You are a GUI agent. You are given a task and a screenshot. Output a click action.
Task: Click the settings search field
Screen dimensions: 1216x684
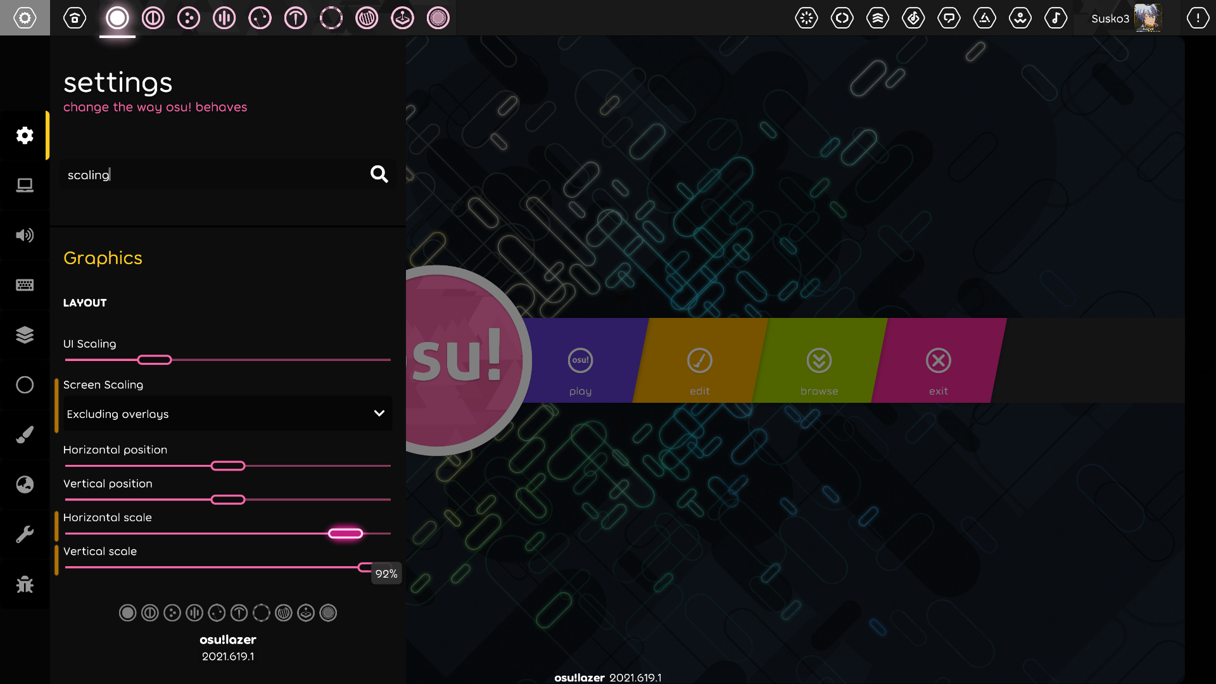[215, 174]
